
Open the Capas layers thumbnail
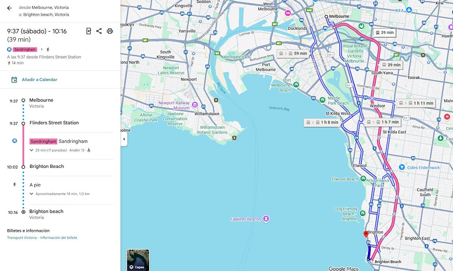[138, 260]
